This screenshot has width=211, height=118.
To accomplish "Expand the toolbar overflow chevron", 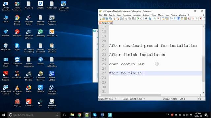I will point(204,18).
